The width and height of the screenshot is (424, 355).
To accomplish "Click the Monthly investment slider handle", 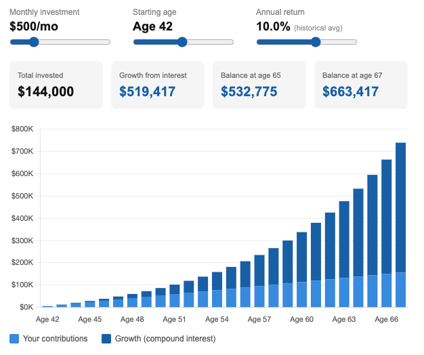I will pos(34,42).
